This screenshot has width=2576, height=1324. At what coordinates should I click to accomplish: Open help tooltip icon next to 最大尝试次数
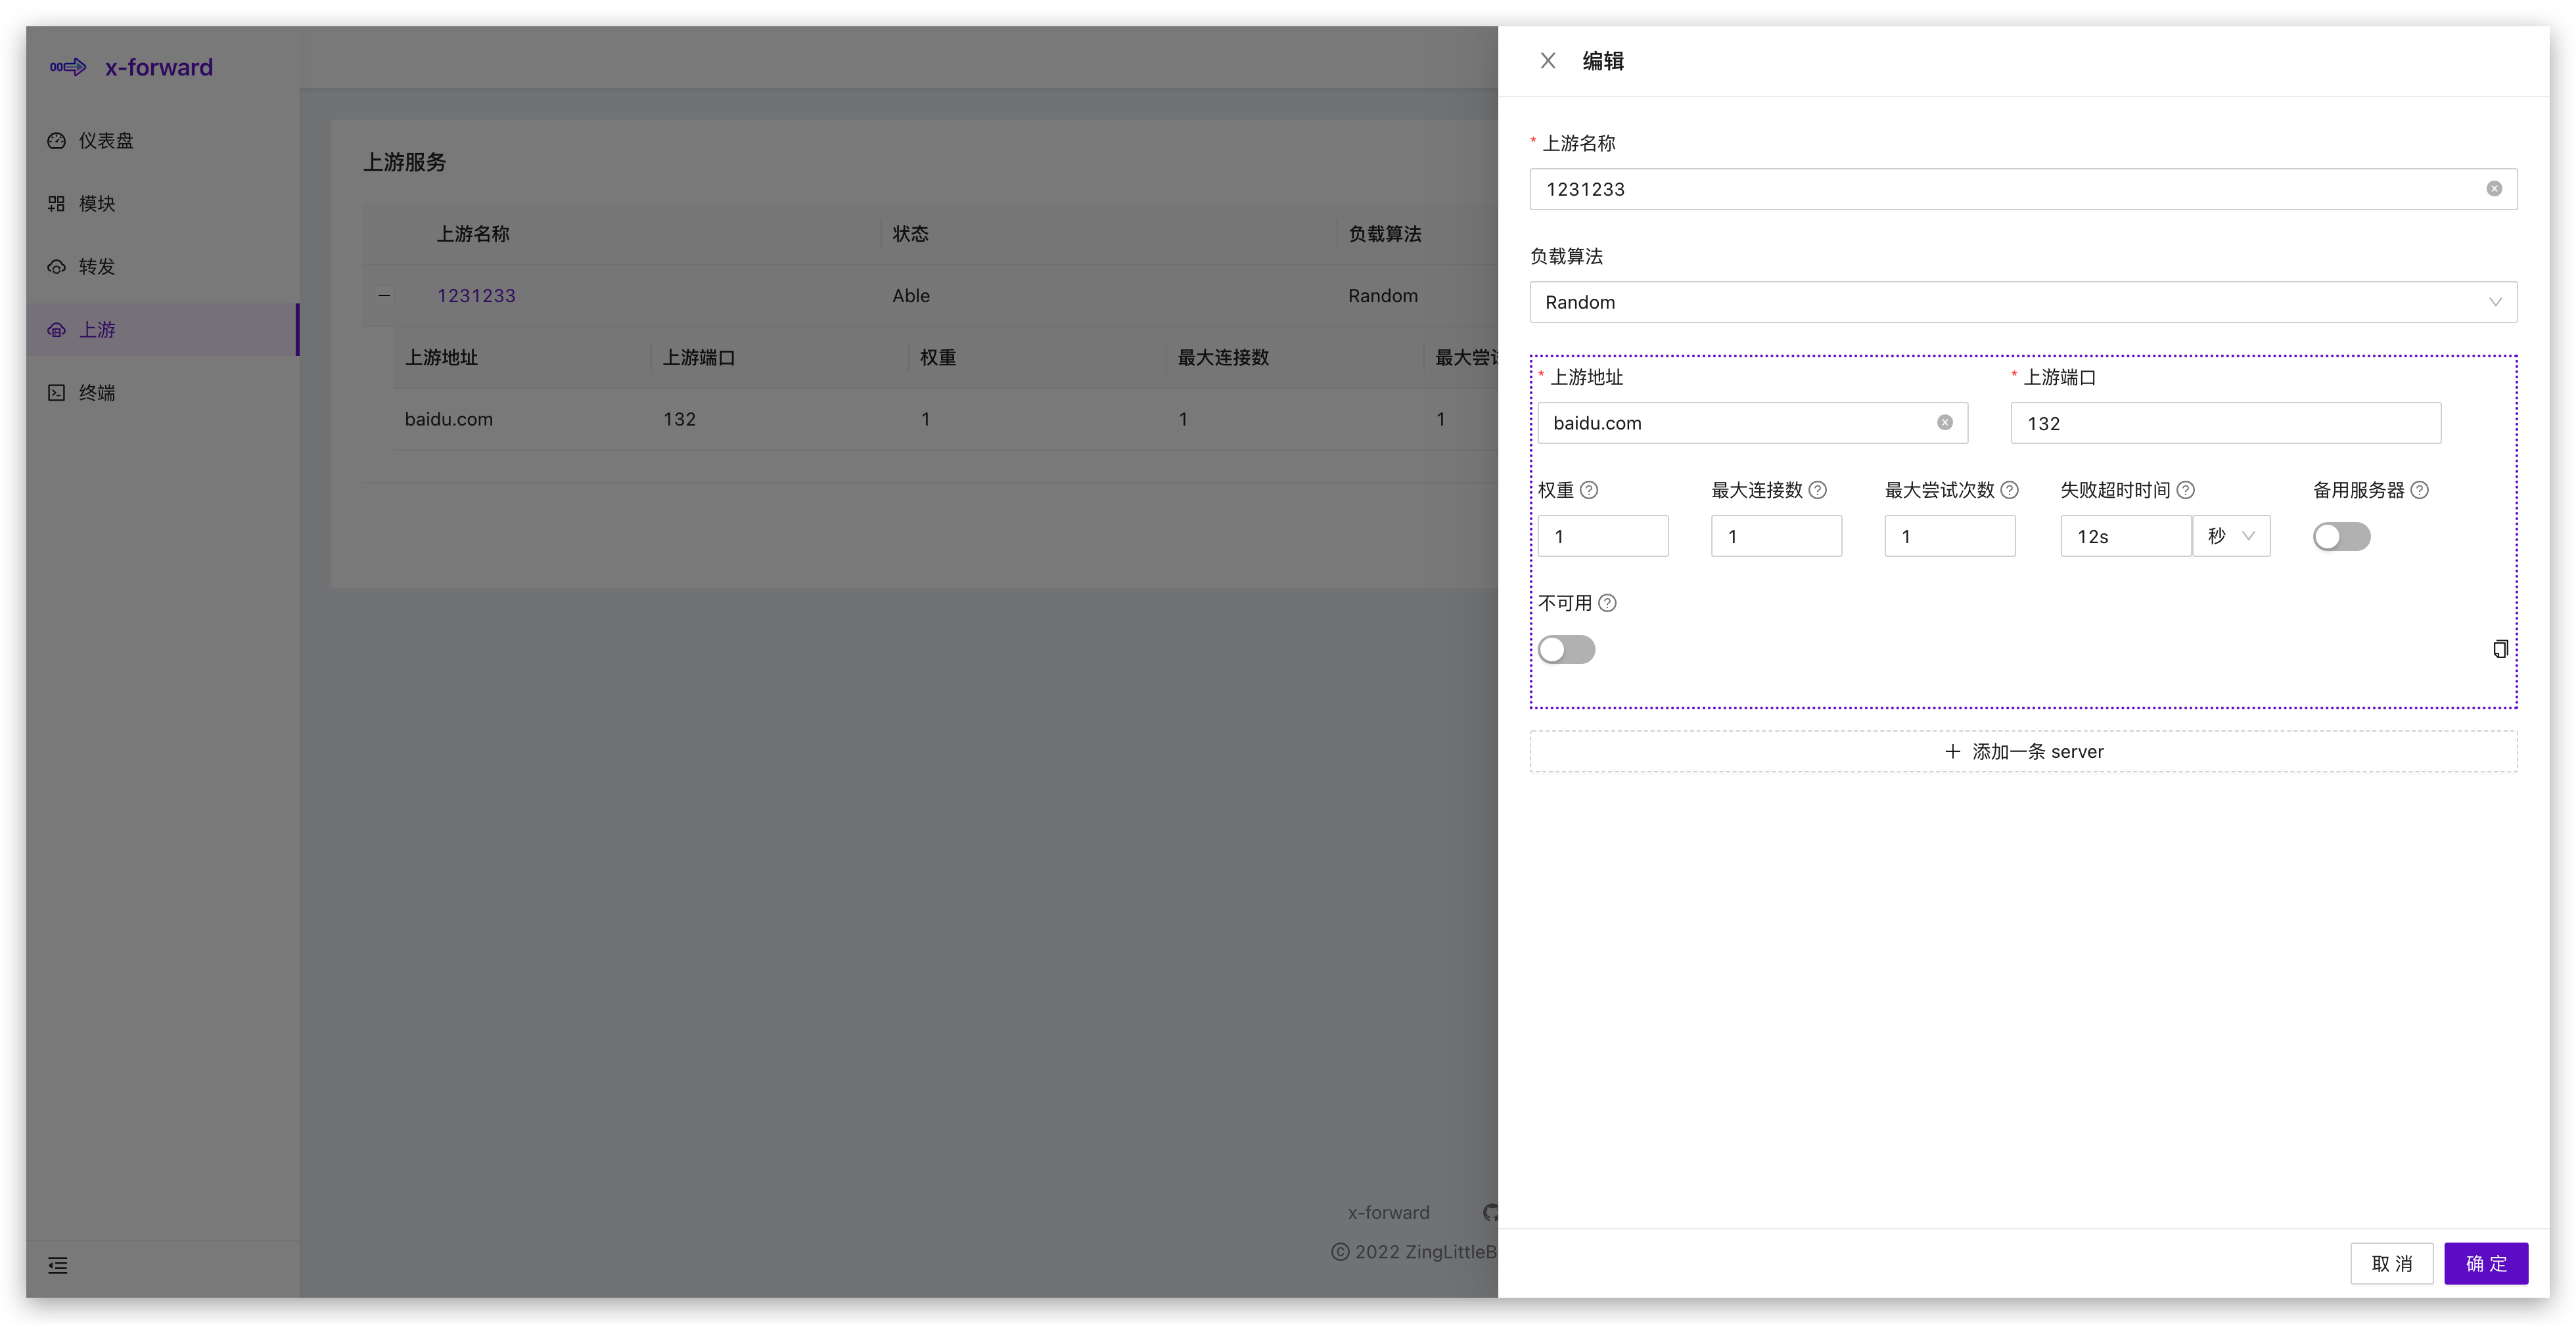pyautogui.click(x=2010, y=490)
